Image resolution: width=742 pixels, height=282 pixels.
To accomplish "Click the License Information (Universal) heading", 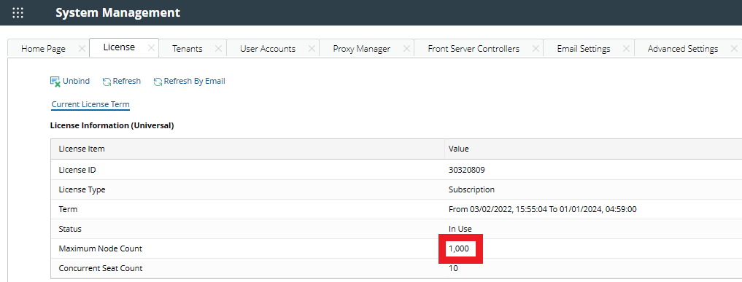I will coord(112,125).
